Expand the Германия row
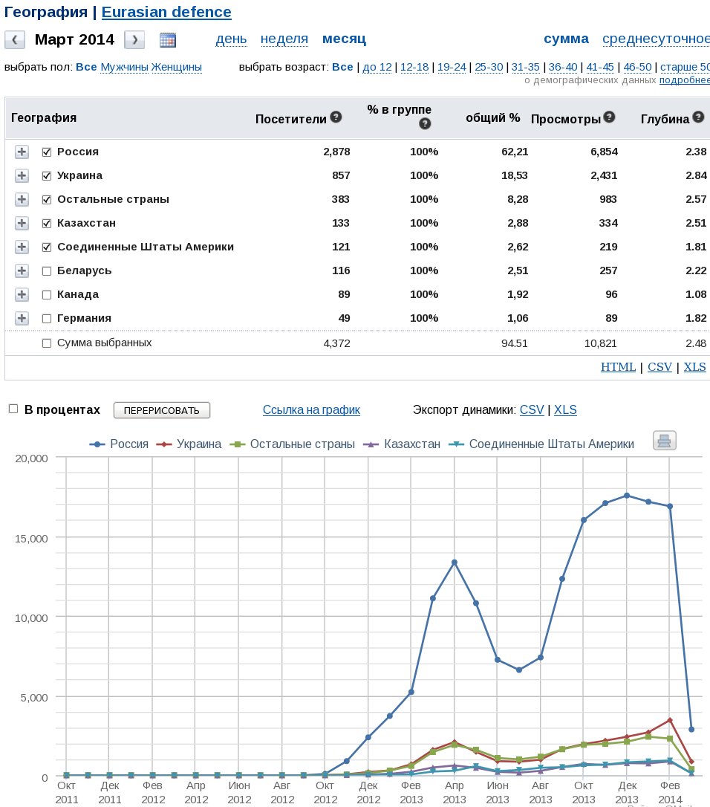This screenshot has width=710, height=807. coord(22,318)
